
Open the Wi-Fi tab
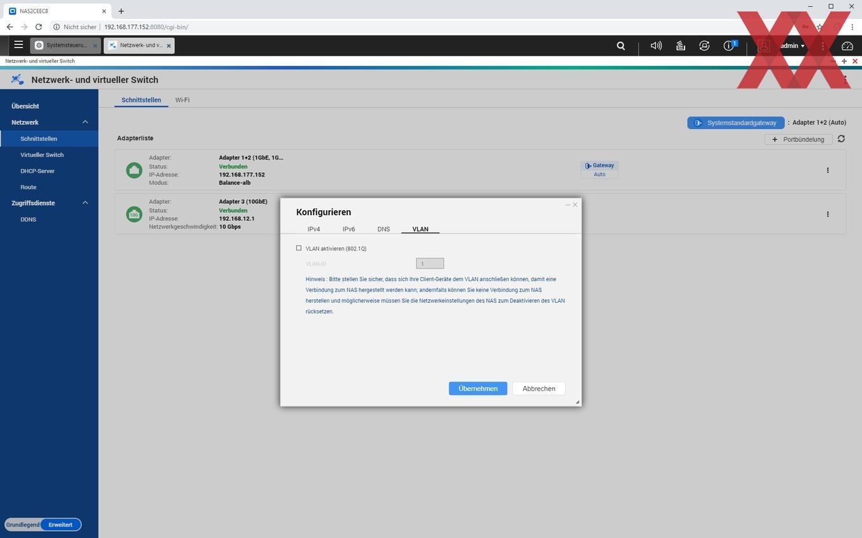point(183,100)
